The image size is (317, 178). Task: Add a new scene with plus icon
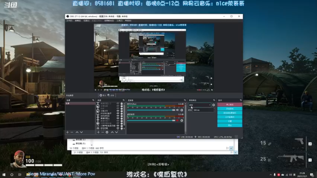(67, 132)
